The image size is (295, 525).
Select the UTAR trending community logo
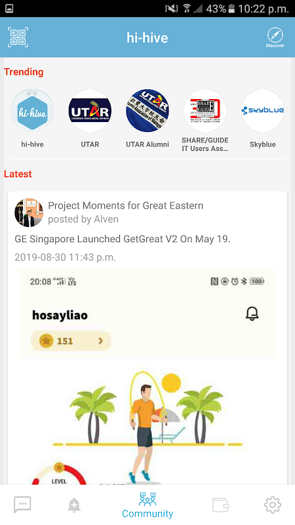click(x=90, y=111)
